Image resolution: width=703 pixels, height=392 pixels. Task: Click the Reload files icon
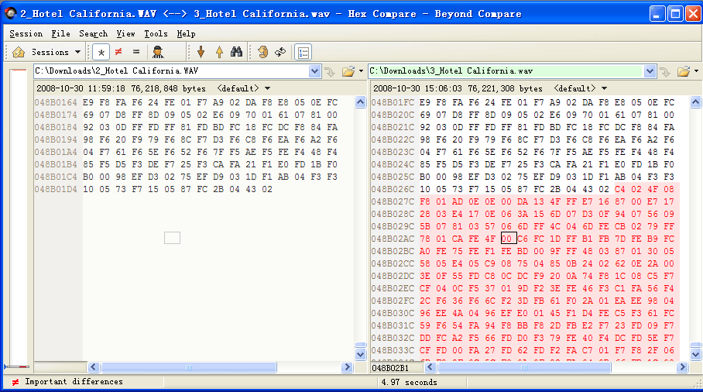point(262,52)
